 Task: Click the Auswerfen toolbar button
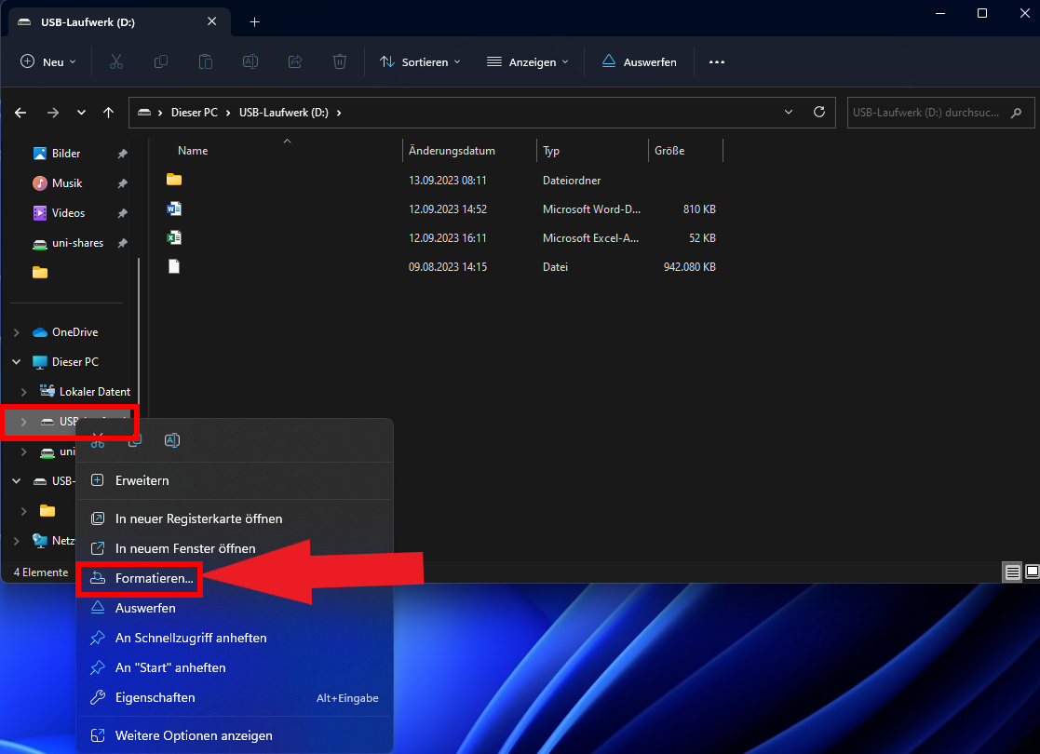pos(640,61)
